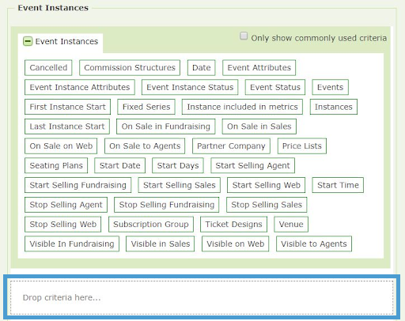Click Visible to Agents criterion
The height and width of the screenshot is (321, 405).
coord(314,244)
